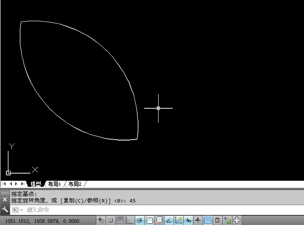Switch to 布局1 layout tab
Image resolution: width=304 pixels, height=225 pixels.
[54, 184]
